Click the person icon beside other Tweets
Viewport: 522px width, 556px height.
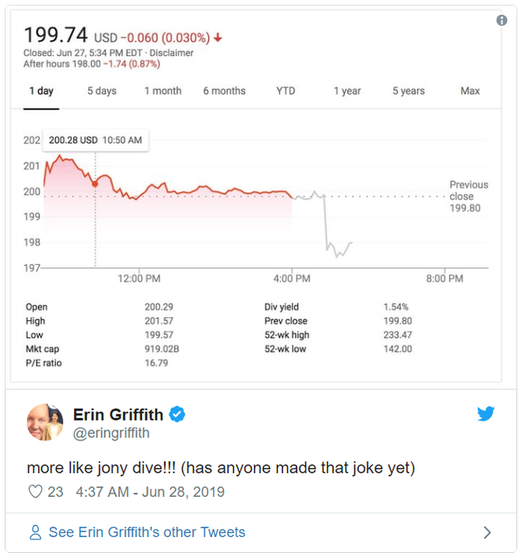tap(35, 532)
